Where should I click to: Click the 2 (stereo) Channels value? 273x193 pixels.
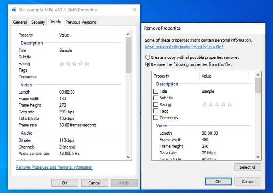[x=67, y=147]
